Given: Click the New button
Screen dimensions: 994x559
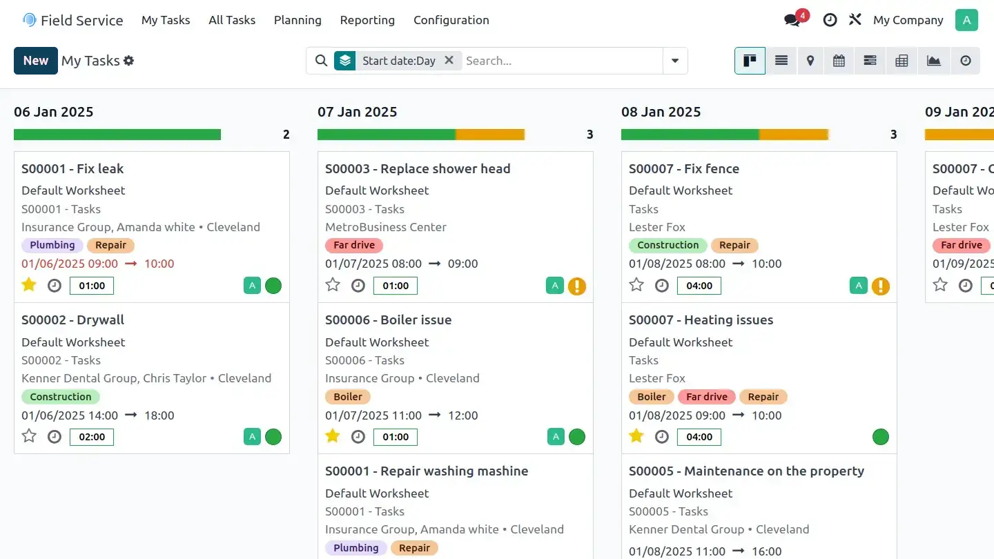Looking at the screenshot, I should [36, 61].
